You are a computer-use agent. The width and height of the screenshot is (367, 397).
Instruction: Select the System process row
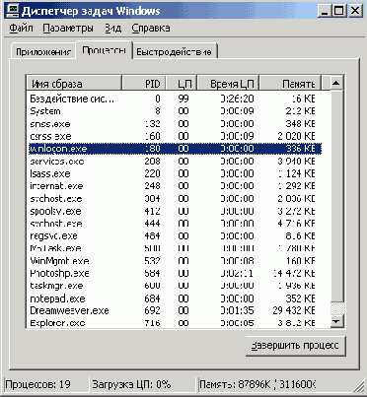(175, 111)
